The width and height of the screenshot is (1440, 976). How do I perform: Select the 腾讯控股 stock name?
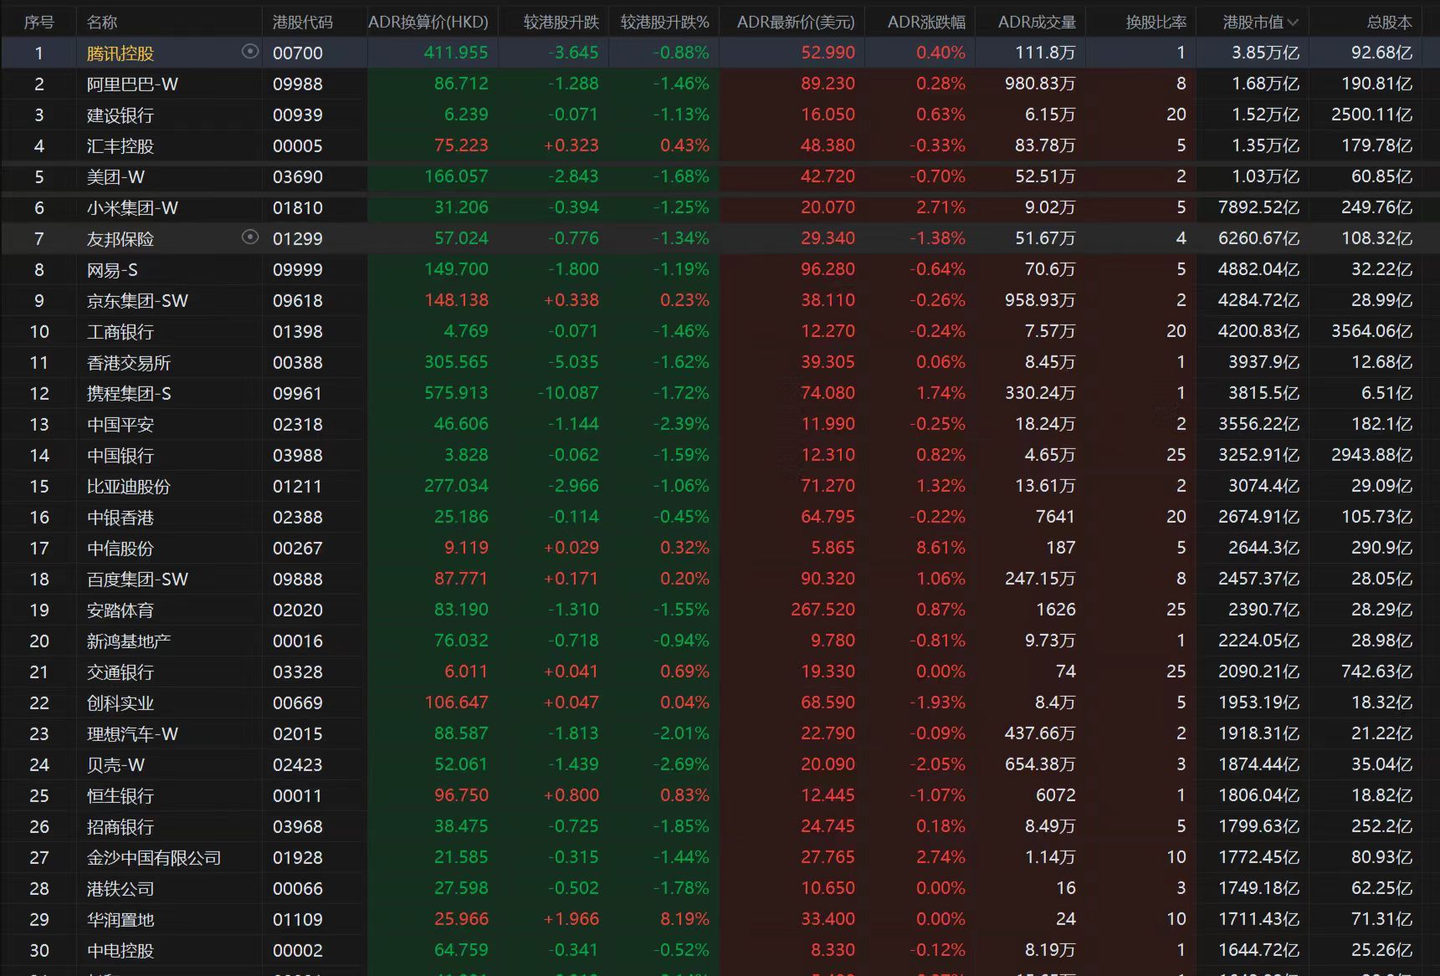pyautogui.click(x=120, y=54)
